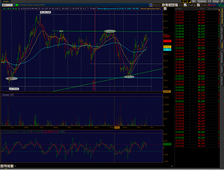224x170 pixels.
Task: Click the green 4 link color indicator
Action: pyautogui.click(x=17, y=5)
